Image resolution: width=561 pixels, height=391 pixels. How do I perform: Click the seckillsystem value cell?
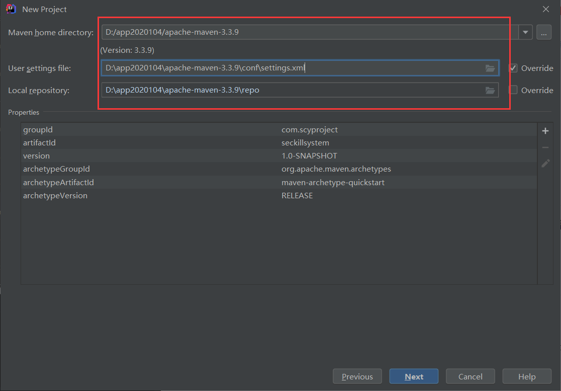tap(305, 142)
